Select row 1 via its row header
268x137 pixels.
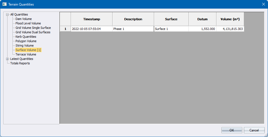point(65,29)
